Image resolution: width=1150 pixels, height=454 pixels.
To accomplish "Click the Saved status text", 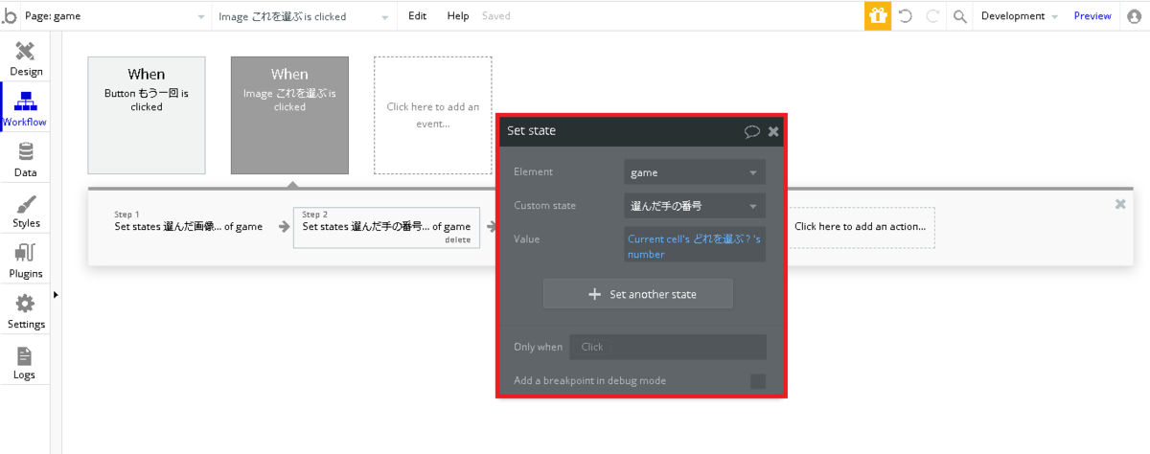I will point(496,16).
